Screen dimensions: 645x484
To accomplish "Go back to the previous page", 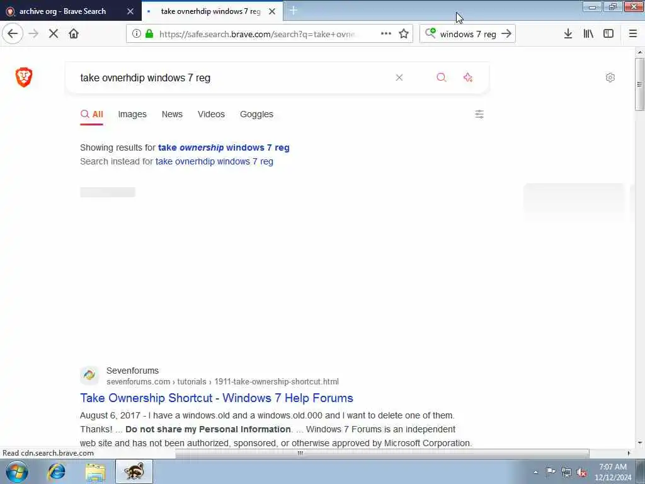I will point(13,34).
